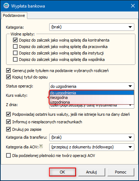Click the Anuluj button
Viewport: 139px width, 181px height.
pyautogui.click(x=92, y=172)
